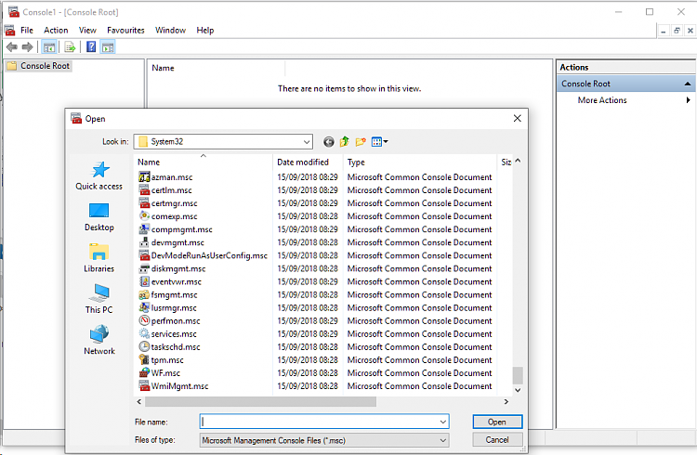This screenshot has width=697, height=455.
Task: Click the vertical scrollbar thumb in file list
Action: 518,375
